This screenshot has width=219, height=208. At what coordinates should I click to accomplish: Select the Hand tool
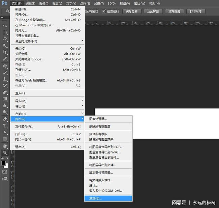[5, 146]
